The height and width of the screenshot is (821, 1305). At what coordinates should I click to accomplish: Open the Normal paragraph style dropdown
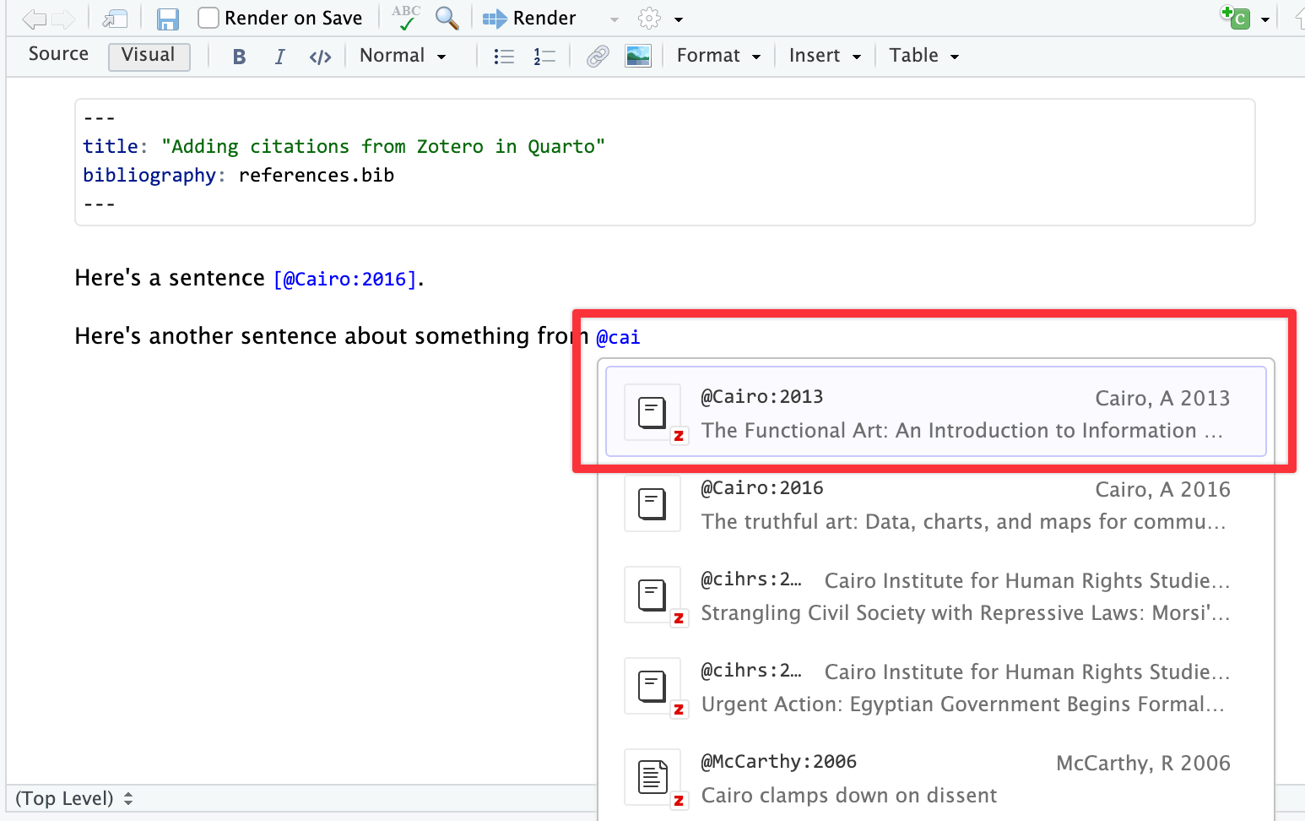click(403, 56)
